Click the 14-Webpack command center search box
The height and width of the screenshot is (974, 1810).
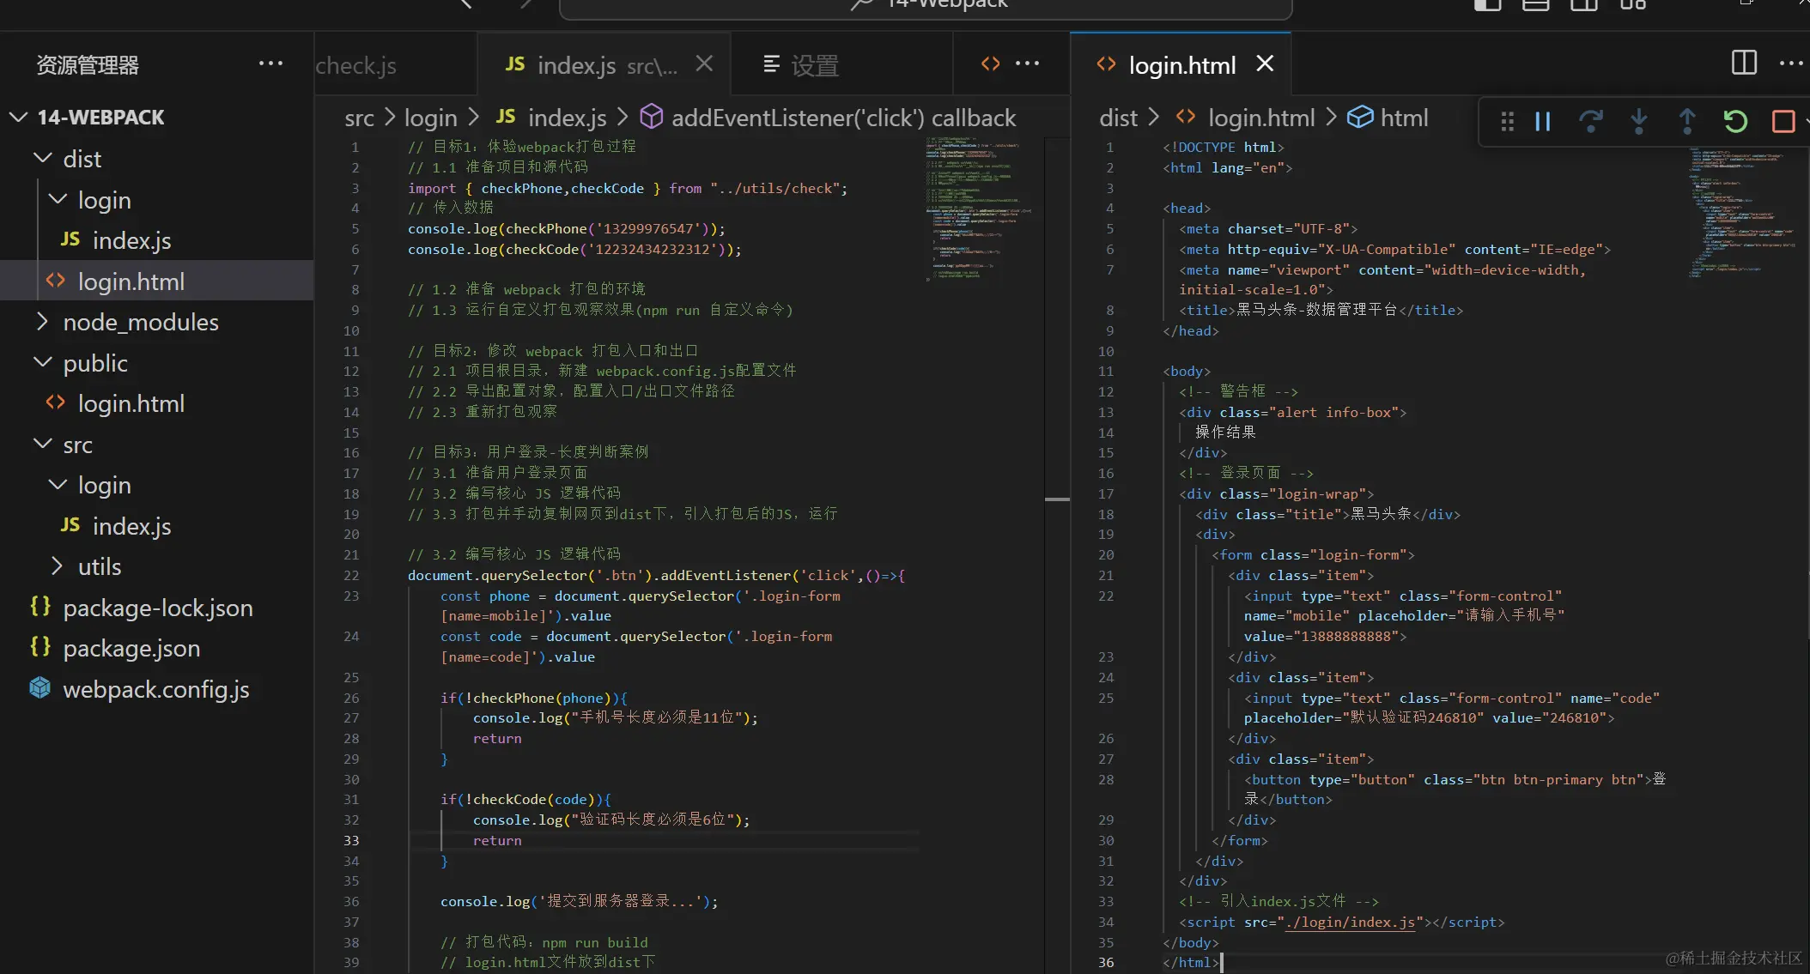click(926, 7)
